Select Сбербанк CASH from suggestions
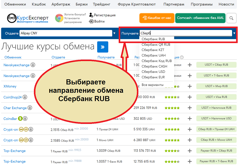The height and width of the screenshot is (166, 238). [154, 66]
